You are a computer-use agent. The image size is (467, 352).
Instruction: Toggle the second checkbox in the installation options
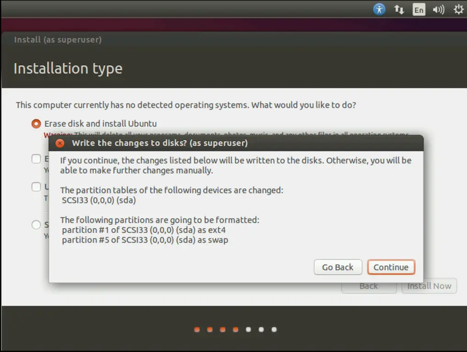click(x=36, y=187)
